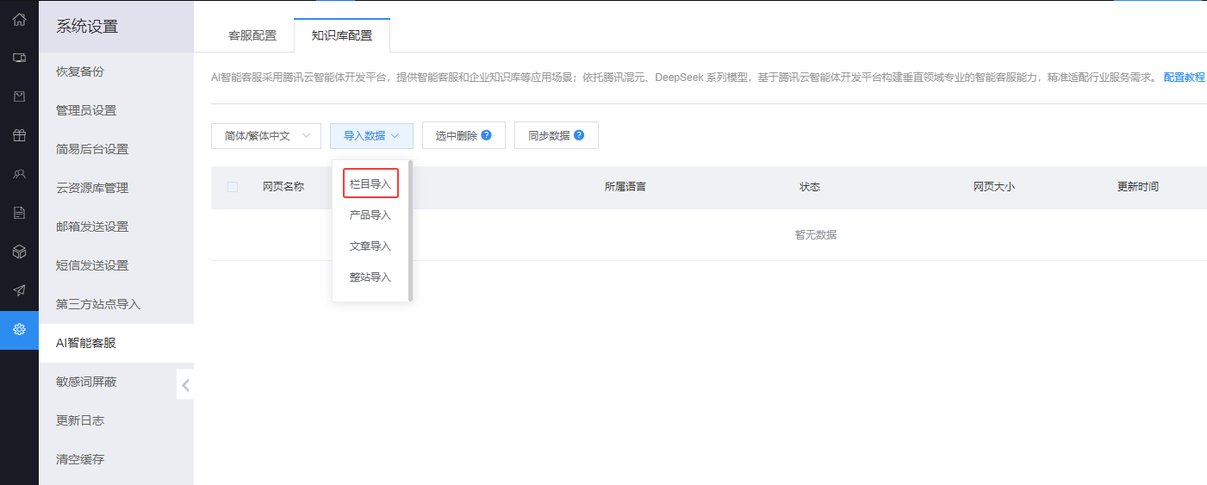Collapse the sidebar with the left arrow handle
The height and width of the screenshot is (485, 1207).
pyautogui.click(x=185, y=384)
